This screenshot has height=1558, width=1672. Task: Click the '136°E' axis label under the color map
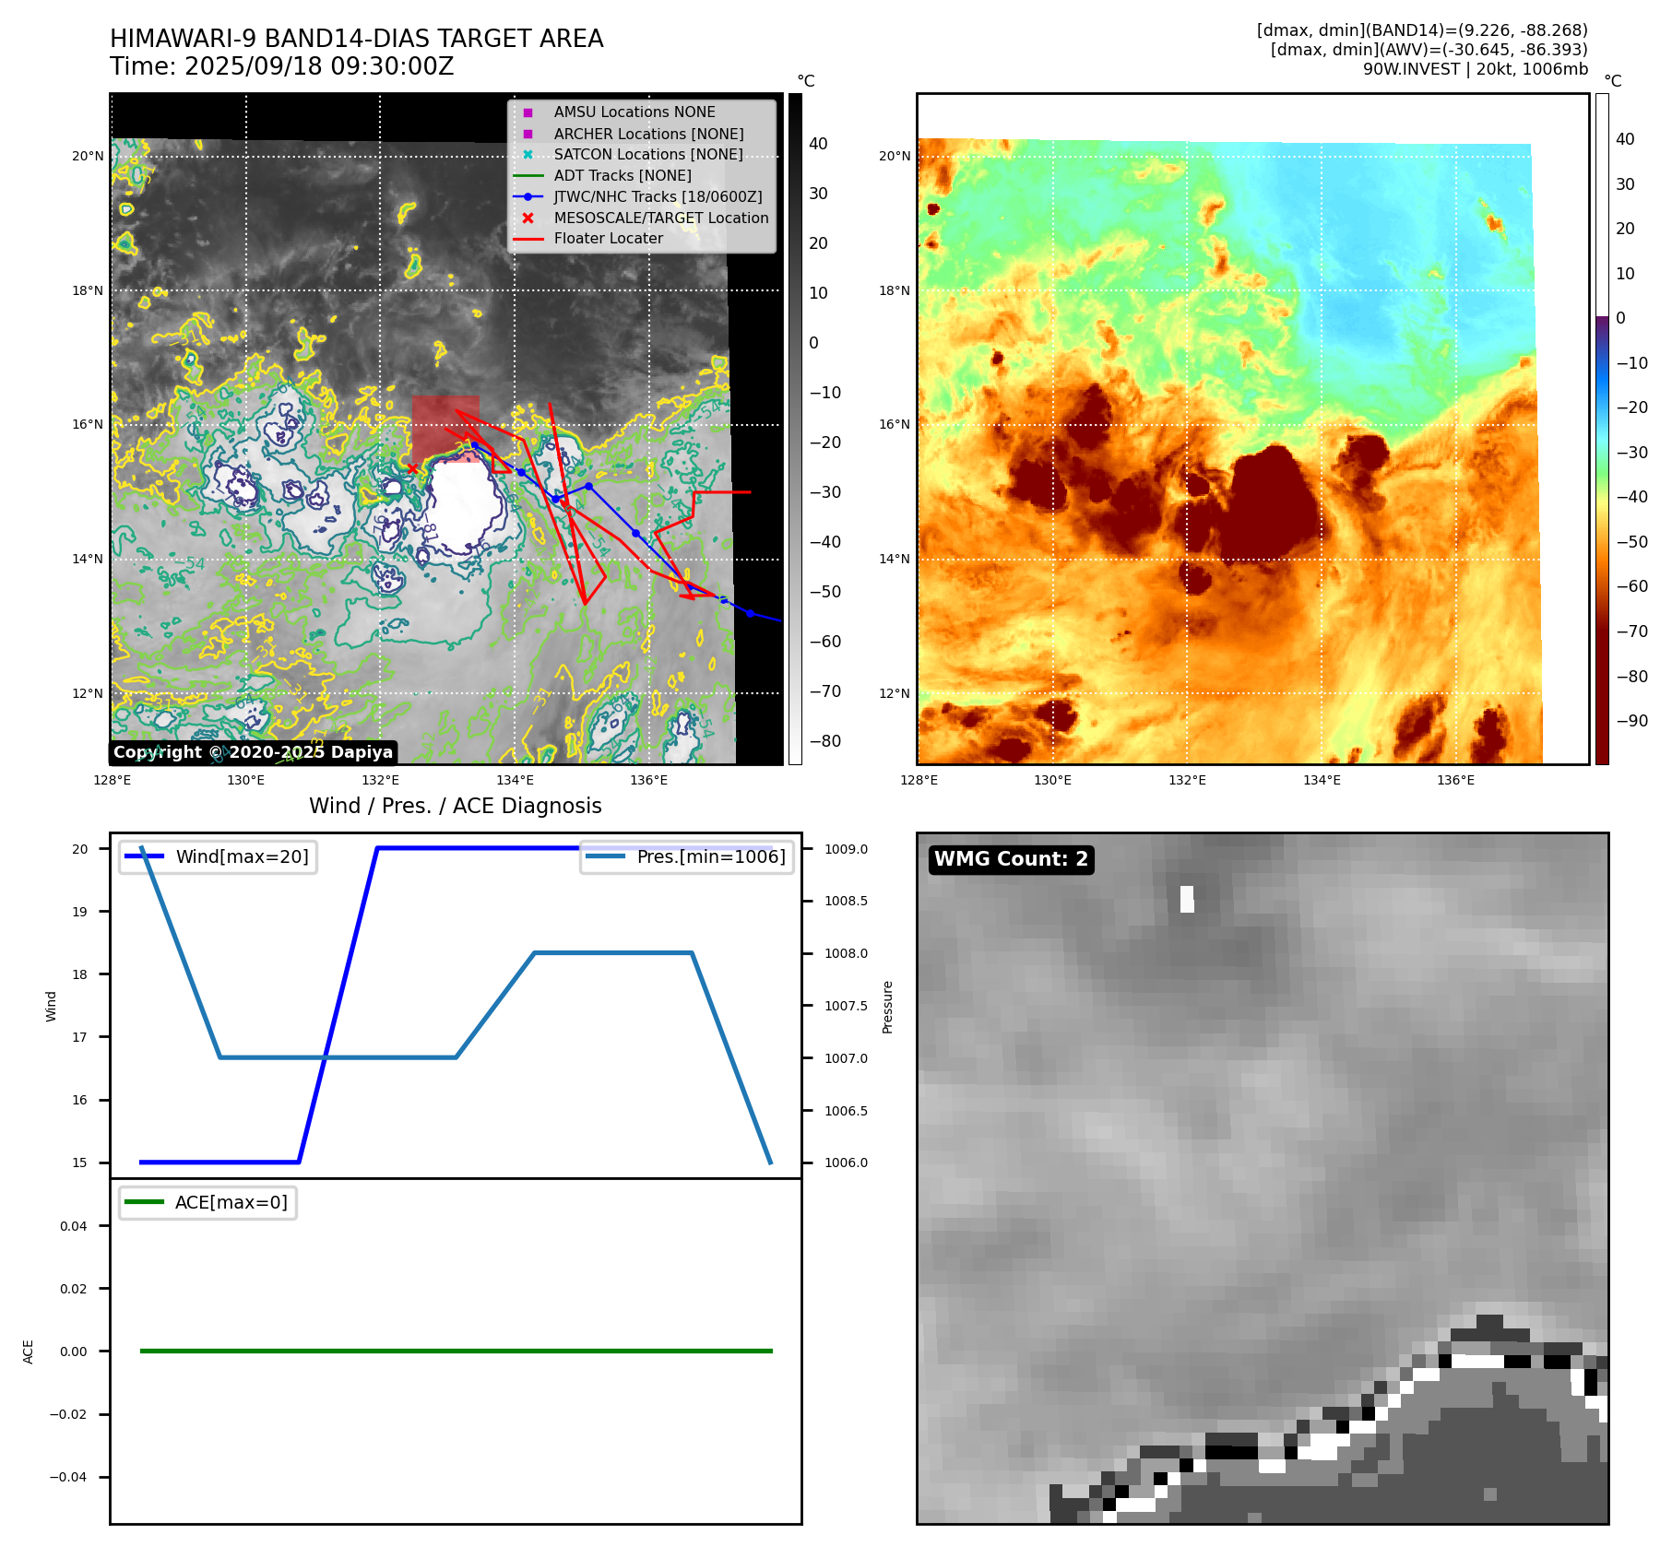click(1455, 780)
